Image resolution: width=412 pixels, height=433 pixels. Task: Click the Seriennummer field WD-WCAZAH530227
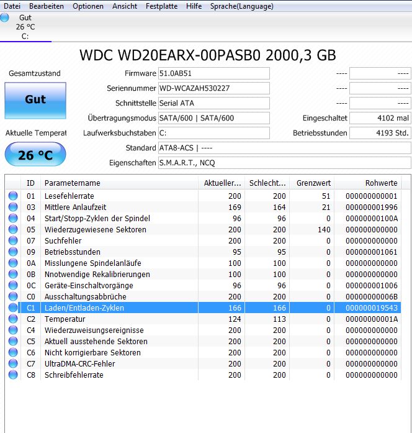tap(213, 88)
